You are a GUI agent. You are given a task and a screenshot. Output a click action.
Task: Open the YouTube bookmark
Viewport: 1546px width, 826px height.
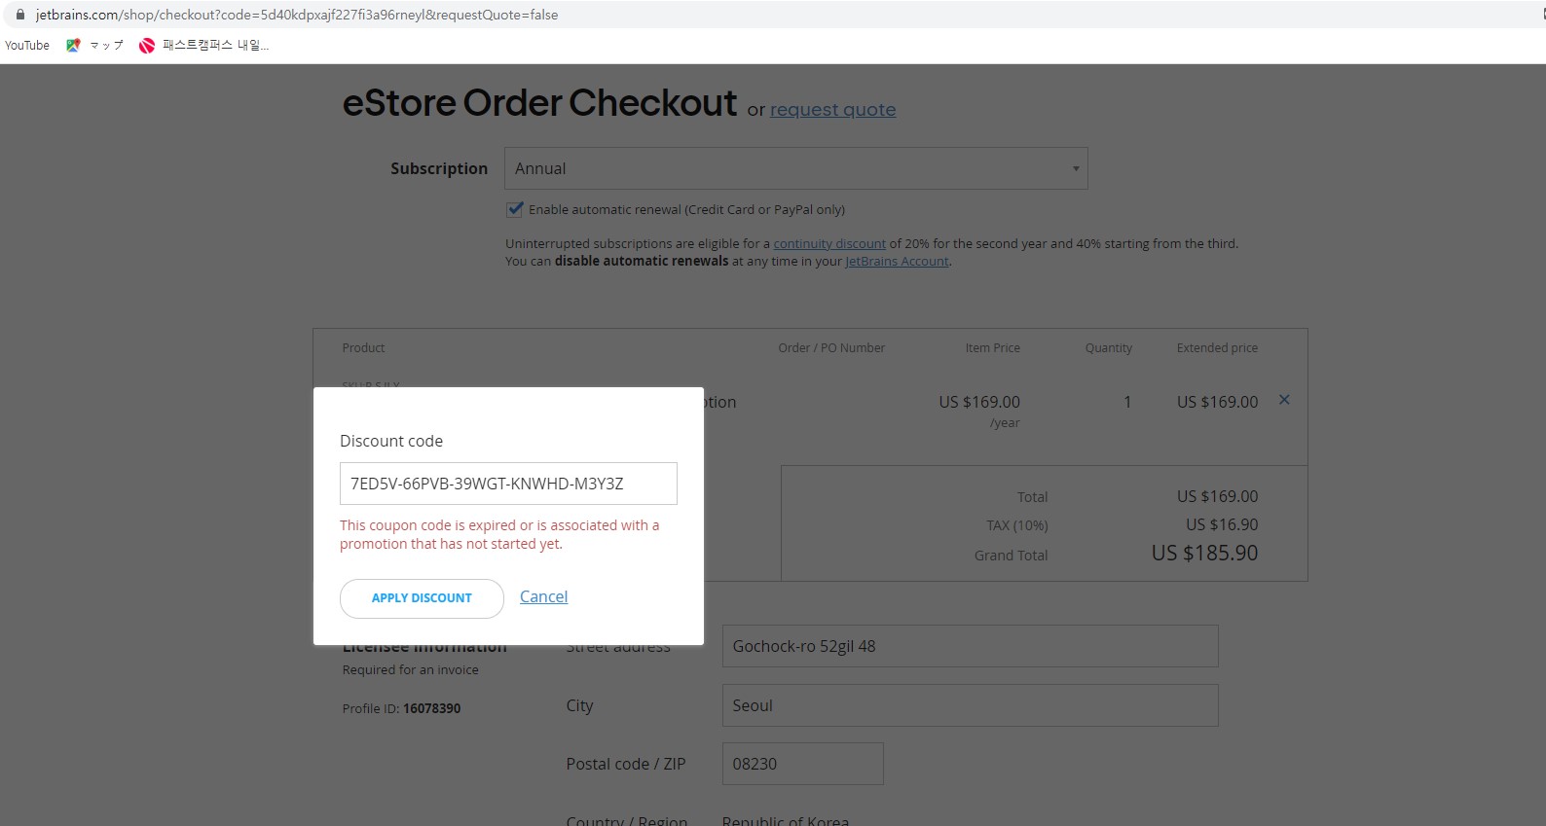[x=27, y=45]
